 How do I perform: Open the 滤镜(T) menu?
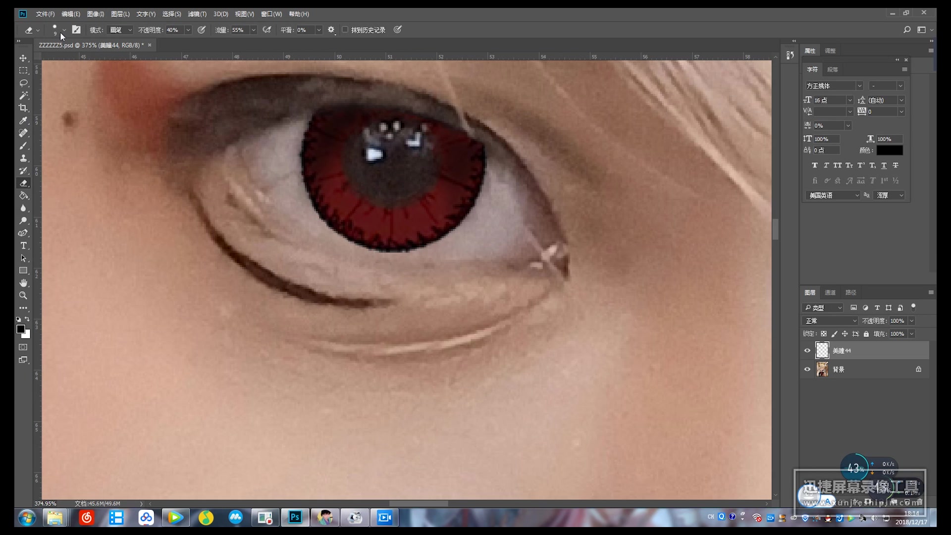(197, 14)
